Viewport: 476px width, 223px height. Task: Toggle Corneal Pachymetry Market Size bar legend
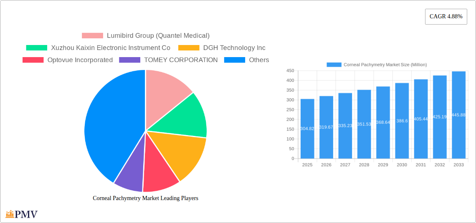coord(377,65)
